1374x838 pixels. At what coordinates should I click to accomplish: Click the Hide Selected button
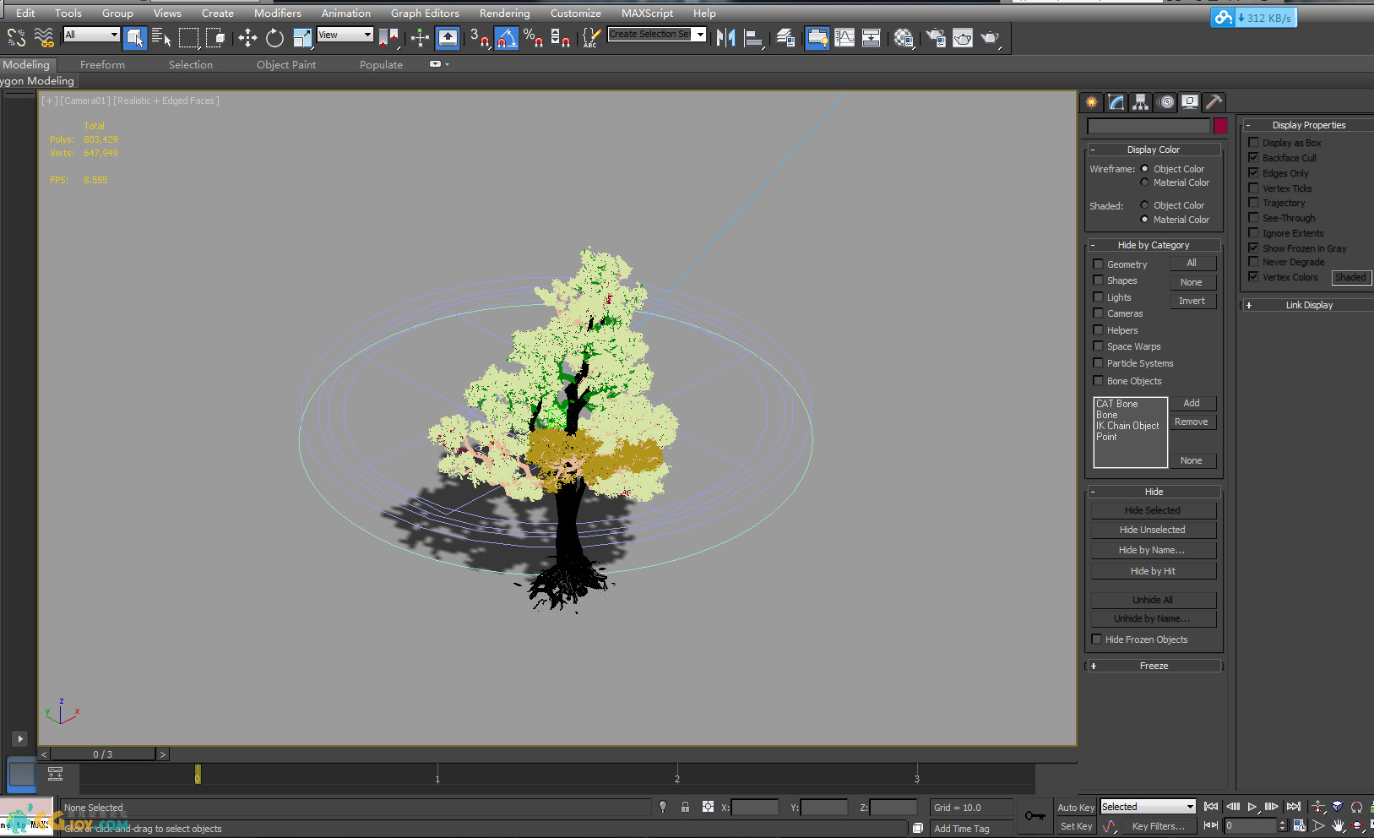click(1153, 510)
